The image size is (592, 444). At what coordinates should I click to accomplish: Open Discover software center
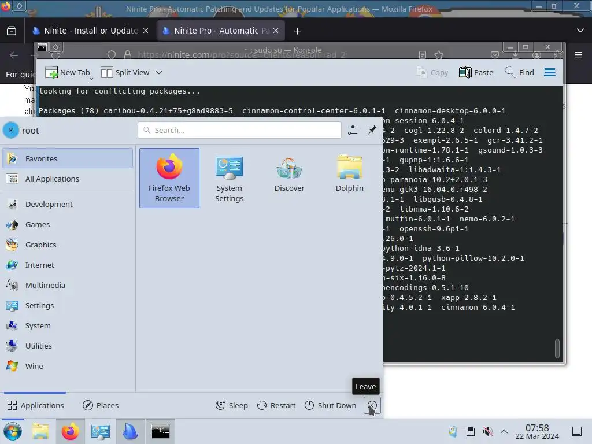point(289,178)
